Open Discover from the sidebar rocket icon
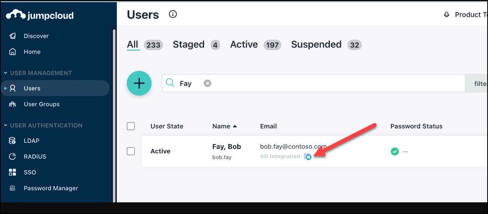Screen dimensions: 488x214 coord(13,36)
